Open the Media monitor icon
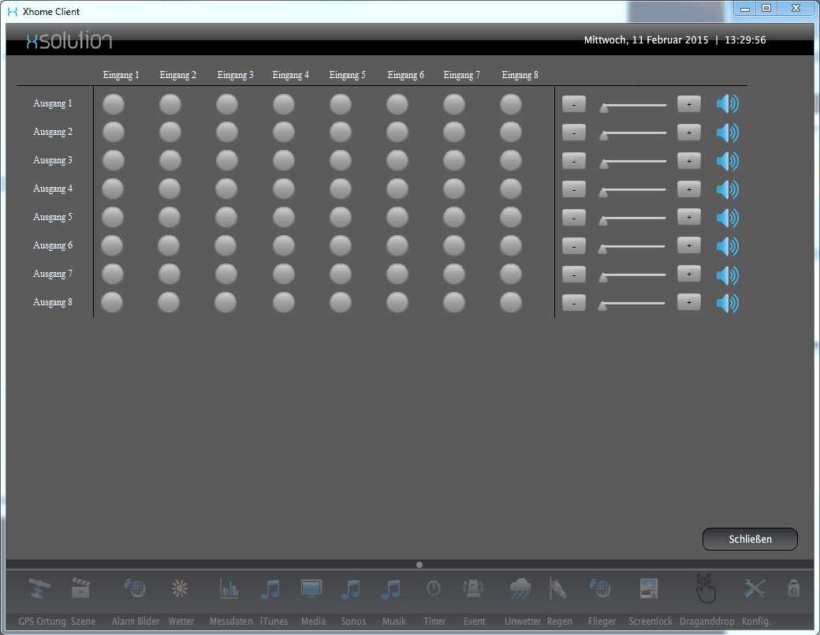This screenshot has width=820, height=635. click(x=311, y=588)
